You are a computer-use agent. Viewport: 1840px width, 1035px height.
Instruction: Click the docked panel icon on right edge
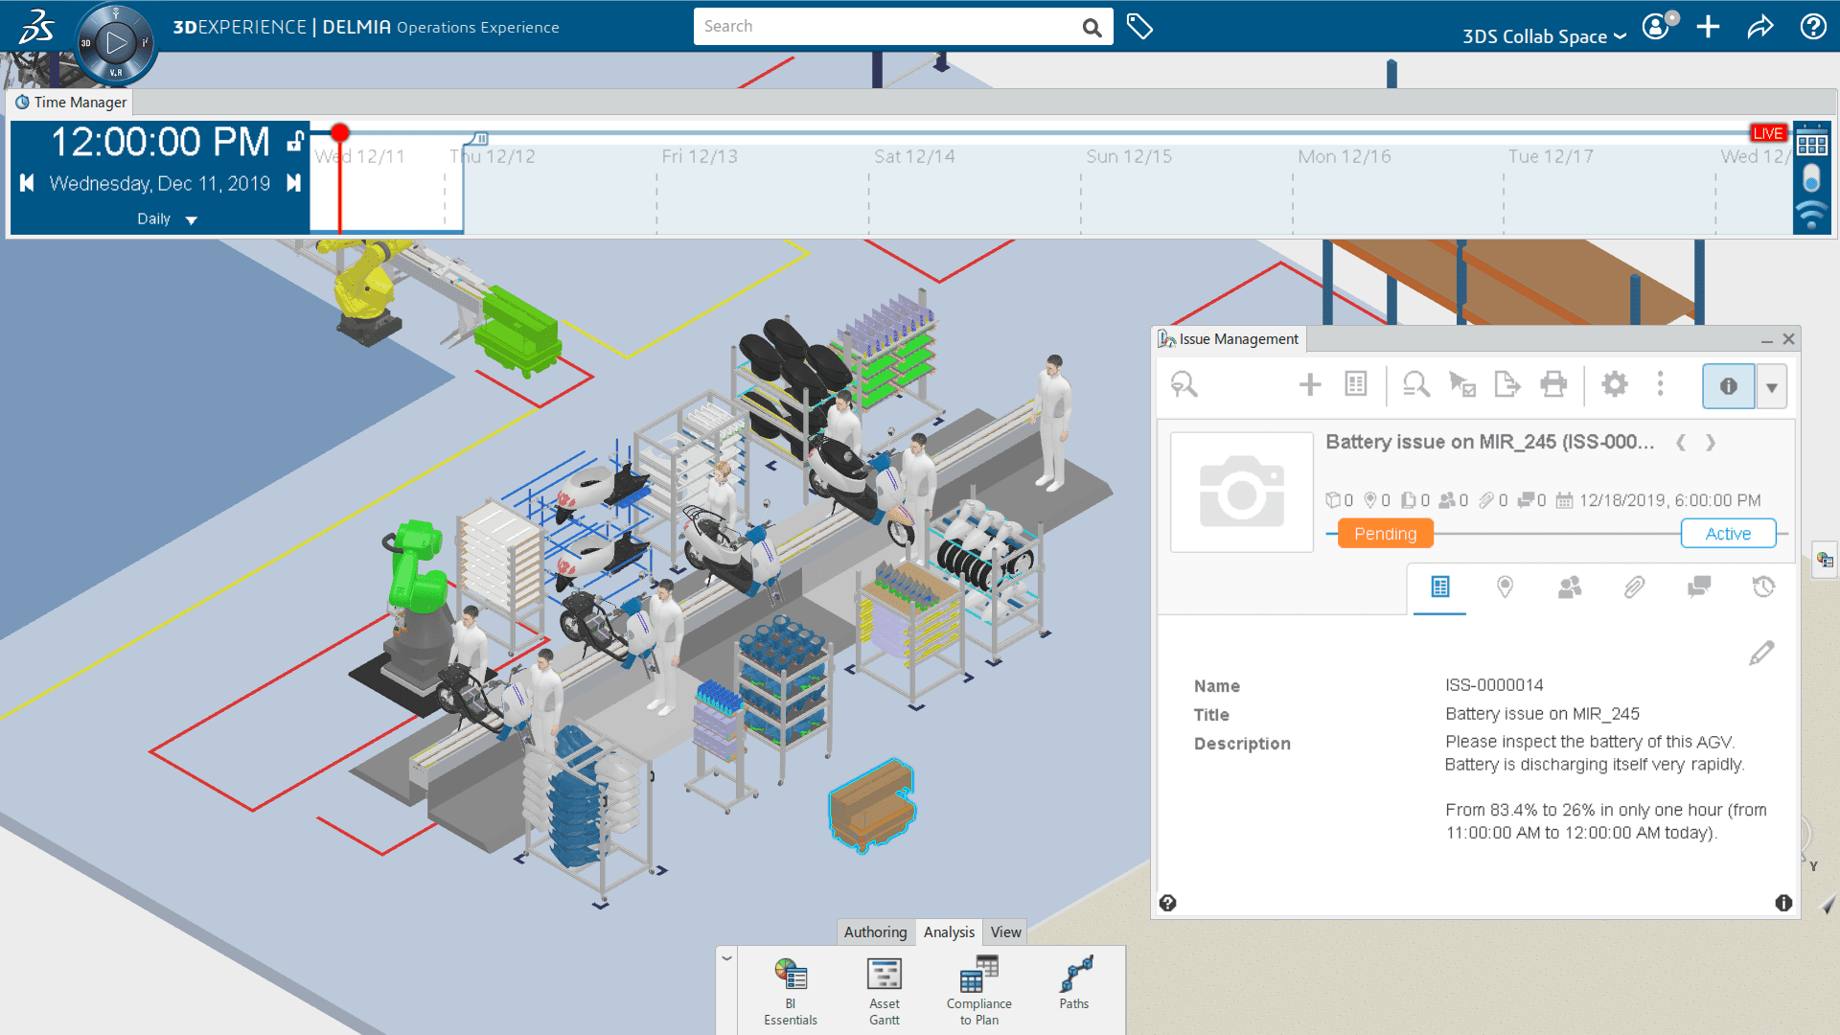click(x=1825, y=561)
